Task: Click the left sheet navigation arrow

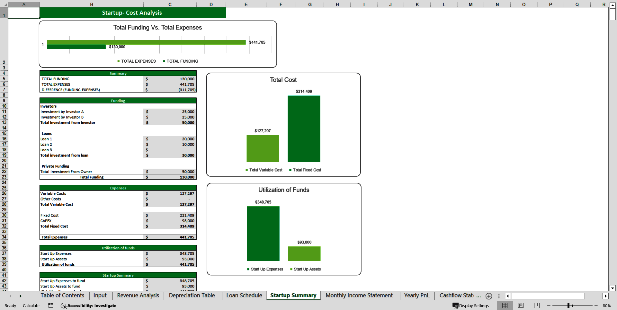Action: point(11,296)
